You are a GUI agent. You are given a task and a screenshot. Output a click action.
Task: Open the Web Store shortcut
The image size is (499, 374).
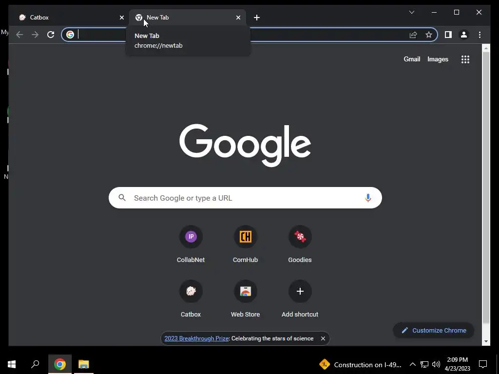pos(246,299)
